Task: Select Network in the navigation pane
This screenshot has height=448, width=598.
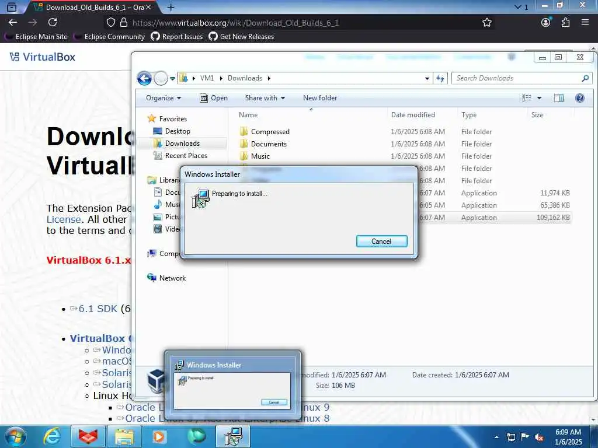Action: point(166,278)
